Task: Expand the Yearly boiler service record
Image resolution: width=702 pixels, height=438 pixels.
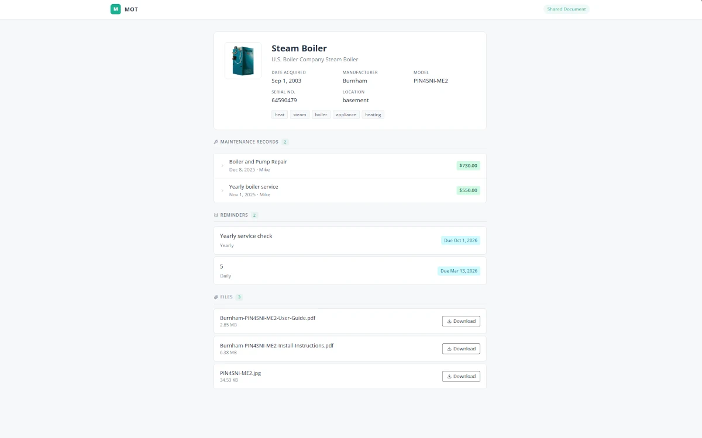Action: pos(222,190)
